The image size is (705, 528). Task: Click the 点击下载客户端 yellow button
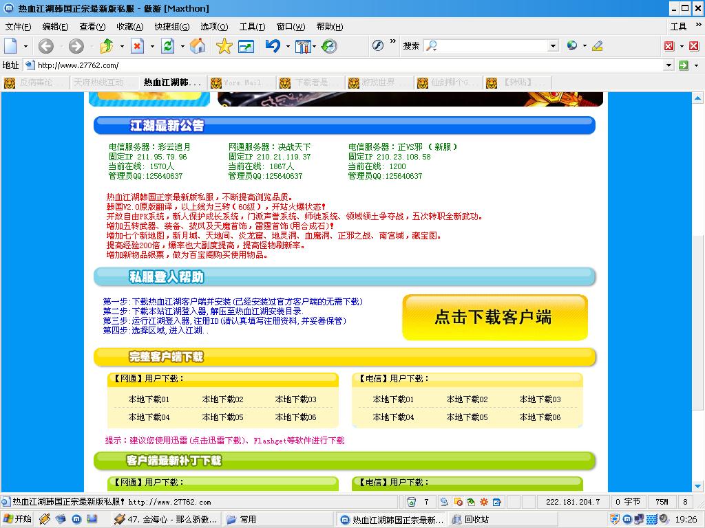(x=494, y=317)
